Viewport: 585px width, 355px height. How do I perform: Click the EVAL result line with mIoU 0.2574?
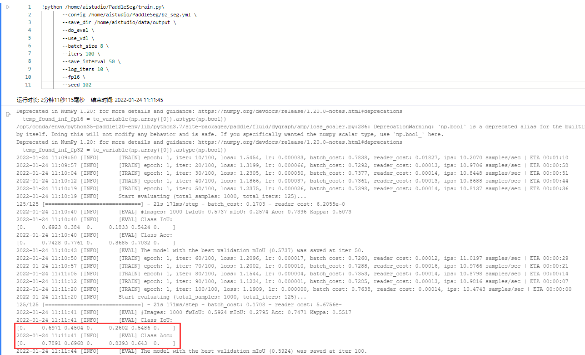pyautogui.click(x=184, y=212)
